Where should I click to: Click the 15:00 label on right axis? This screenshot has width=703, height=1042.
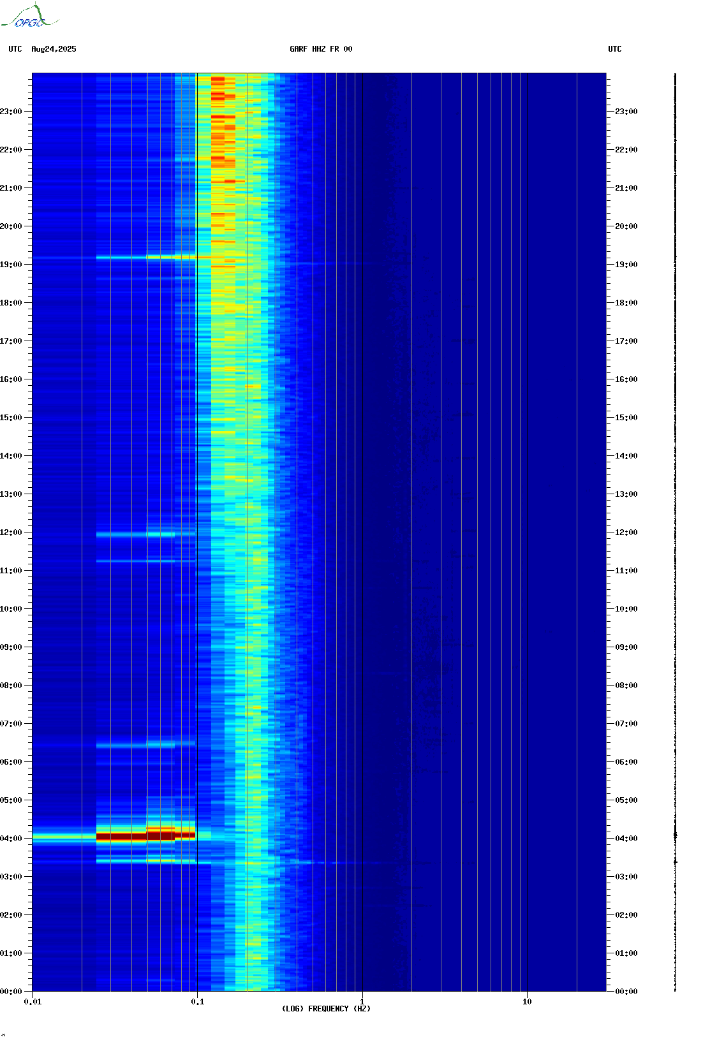[626, 418]
